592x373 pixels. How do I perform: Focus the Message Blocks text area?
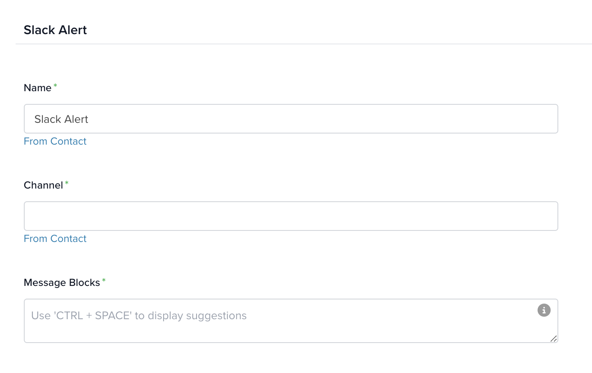coord(291,321)
